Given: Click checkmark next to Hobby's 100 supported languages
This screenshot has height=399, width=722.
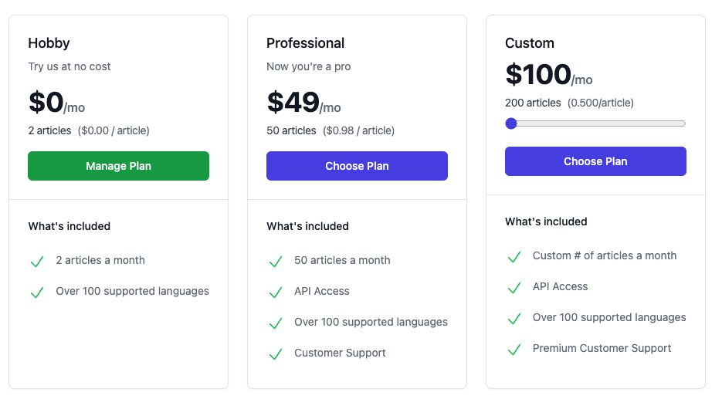Looking at the screenshot, I should coord(36,292).
